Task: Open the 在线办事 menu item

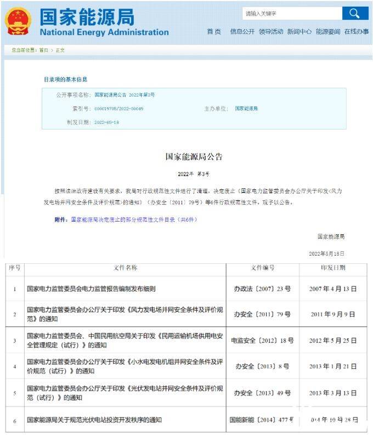Action: click(357, 32)
